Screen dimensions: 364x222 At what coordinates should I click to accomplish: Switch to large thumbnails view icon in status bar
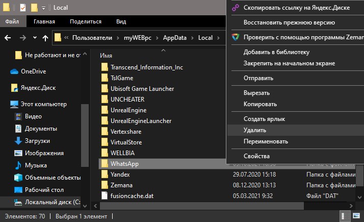pyautogui.click(x=356, y=216)
